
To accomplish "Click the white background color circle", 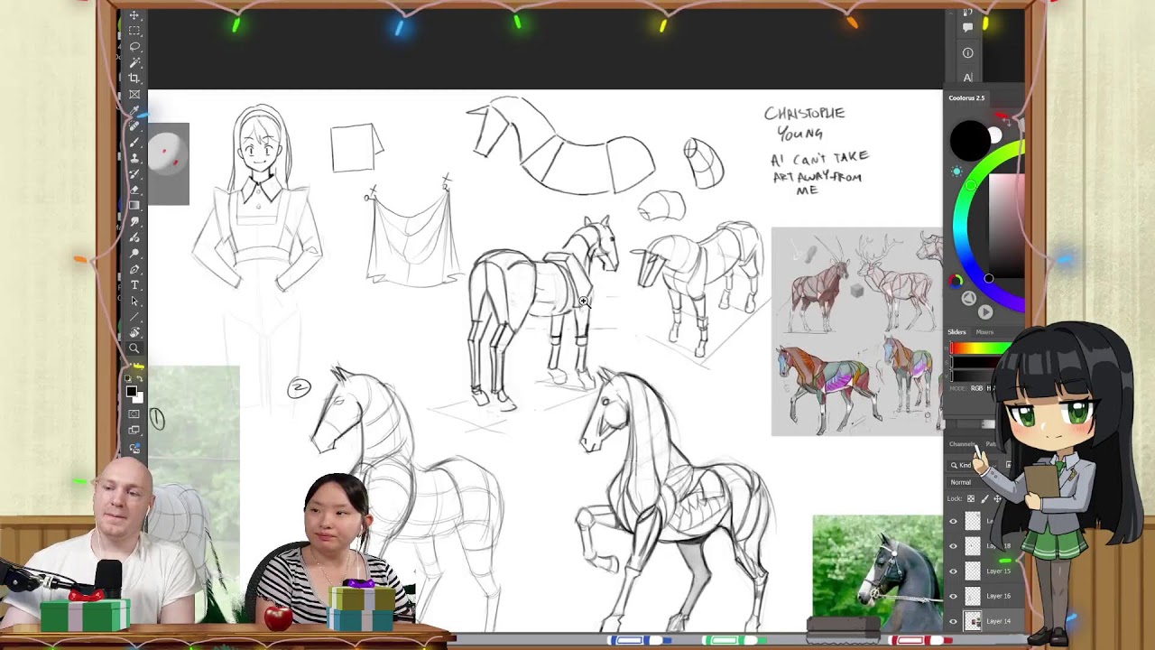I will (994, 135).
